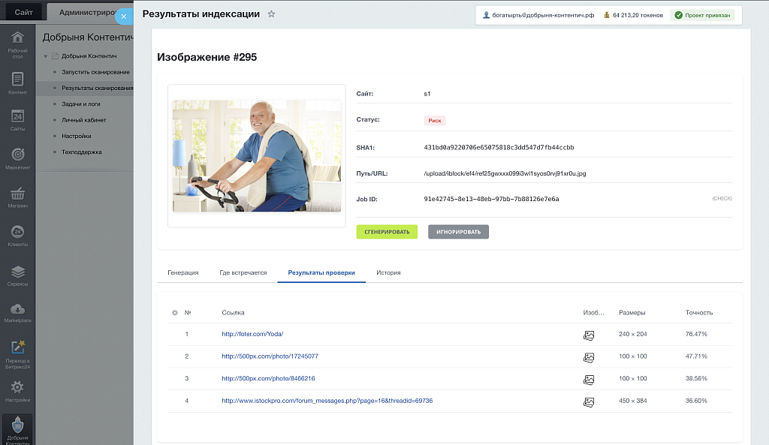Image resolution: width=769 pixels, height=445 pixels.
Task: Open table settings gear in results header
Action: [x=174, y=313]
